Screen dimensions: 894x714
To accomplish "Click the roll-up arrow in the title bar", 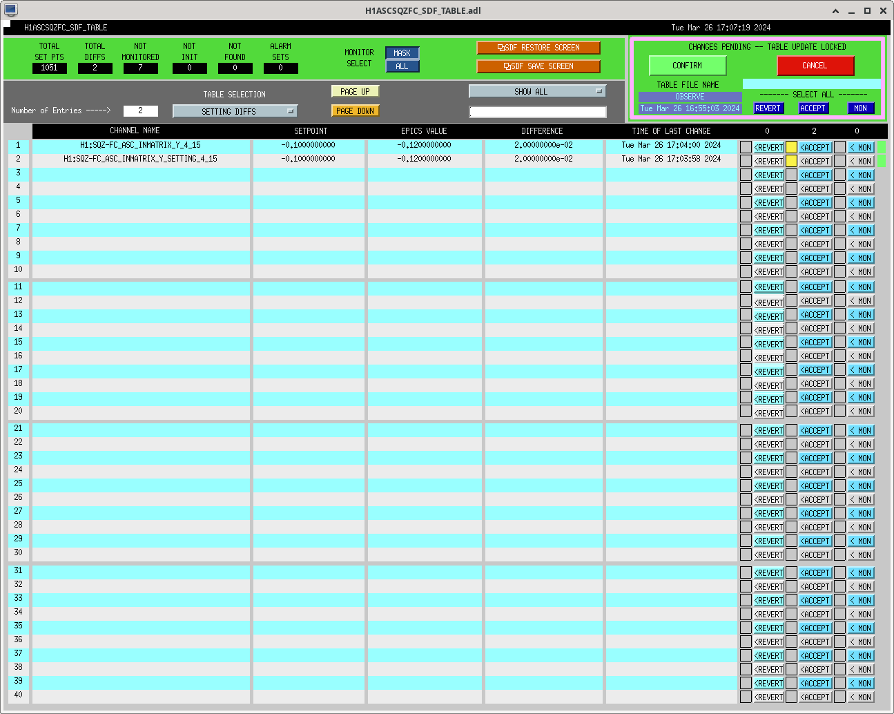I will pos(835,10).
